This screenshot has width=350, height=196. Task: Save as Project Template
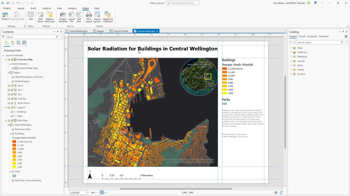coord(63,17)
